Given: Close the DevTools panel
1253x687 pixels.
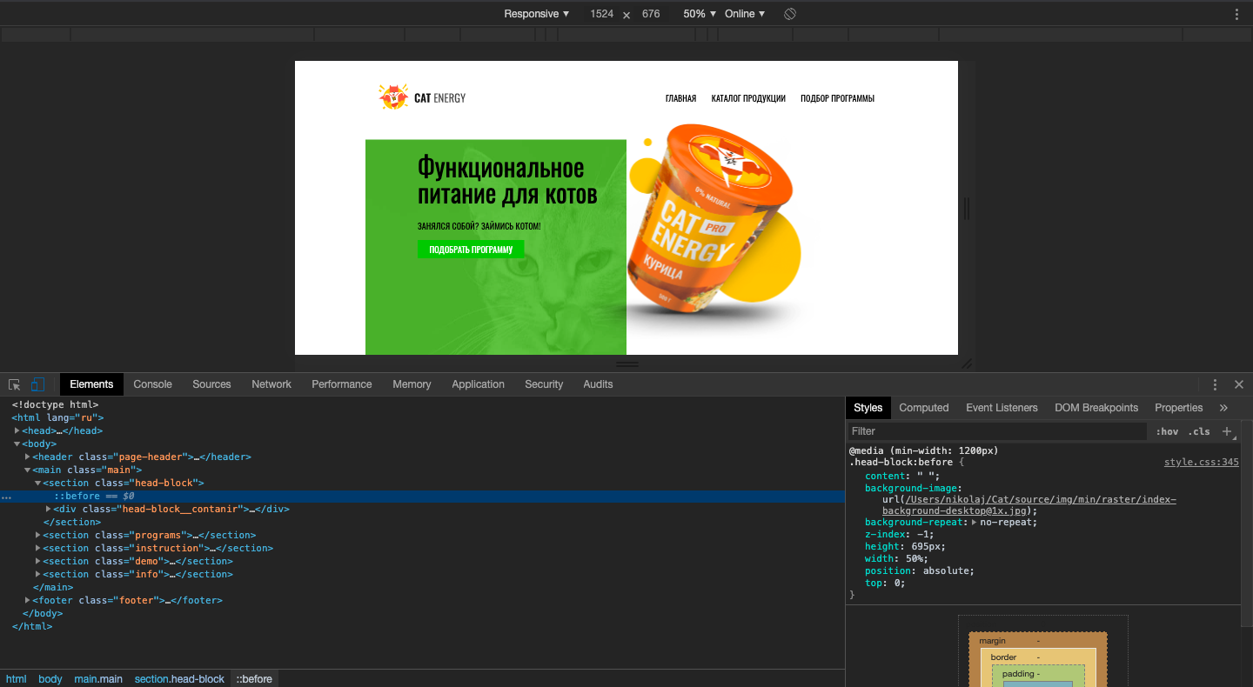Looking at the screenshot, I should click(1239, 384).
